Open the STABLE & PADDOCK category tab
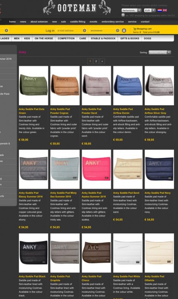 pos(103,38)
